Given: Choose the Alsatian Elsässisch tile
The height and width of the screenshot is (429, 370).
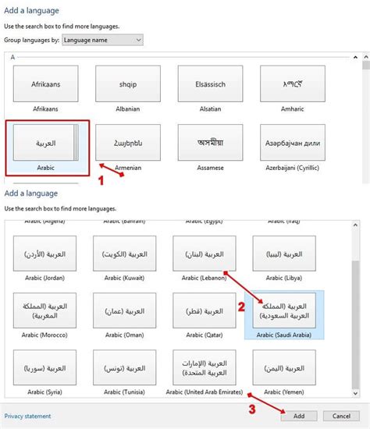Looking at the screenshot, I should (210, 83).
